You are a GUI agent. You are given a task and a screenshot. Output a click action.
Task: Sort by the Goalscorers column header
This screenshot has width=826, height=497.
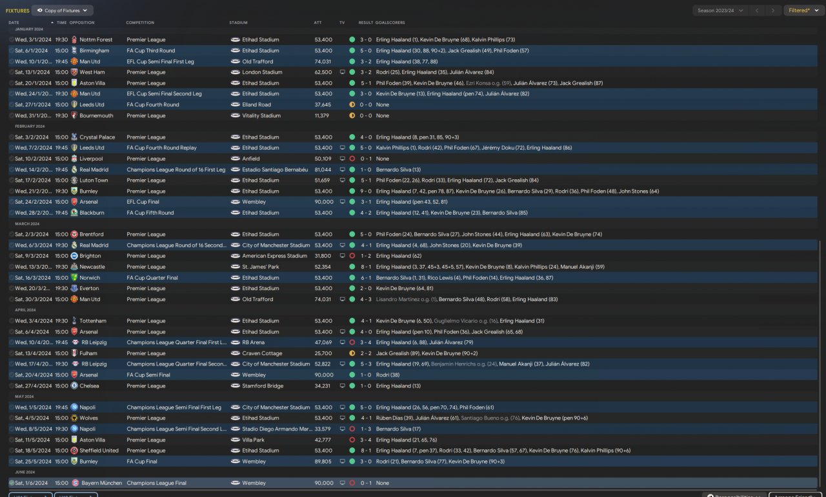390,23
